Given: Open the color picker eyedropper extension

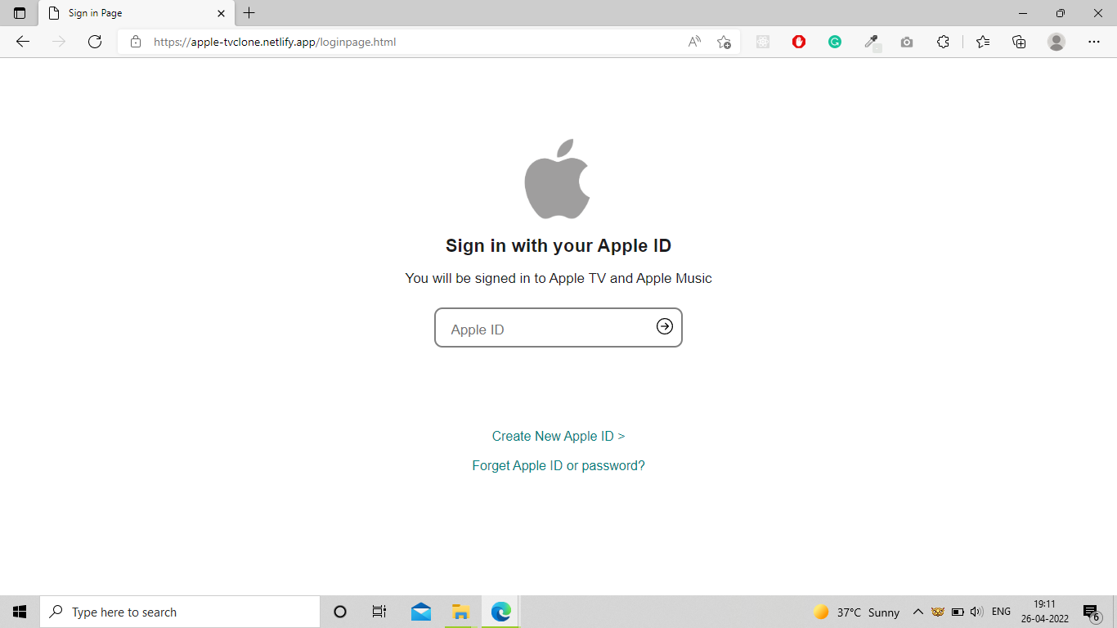Looking at the screenshot, I should pos(872,42).
